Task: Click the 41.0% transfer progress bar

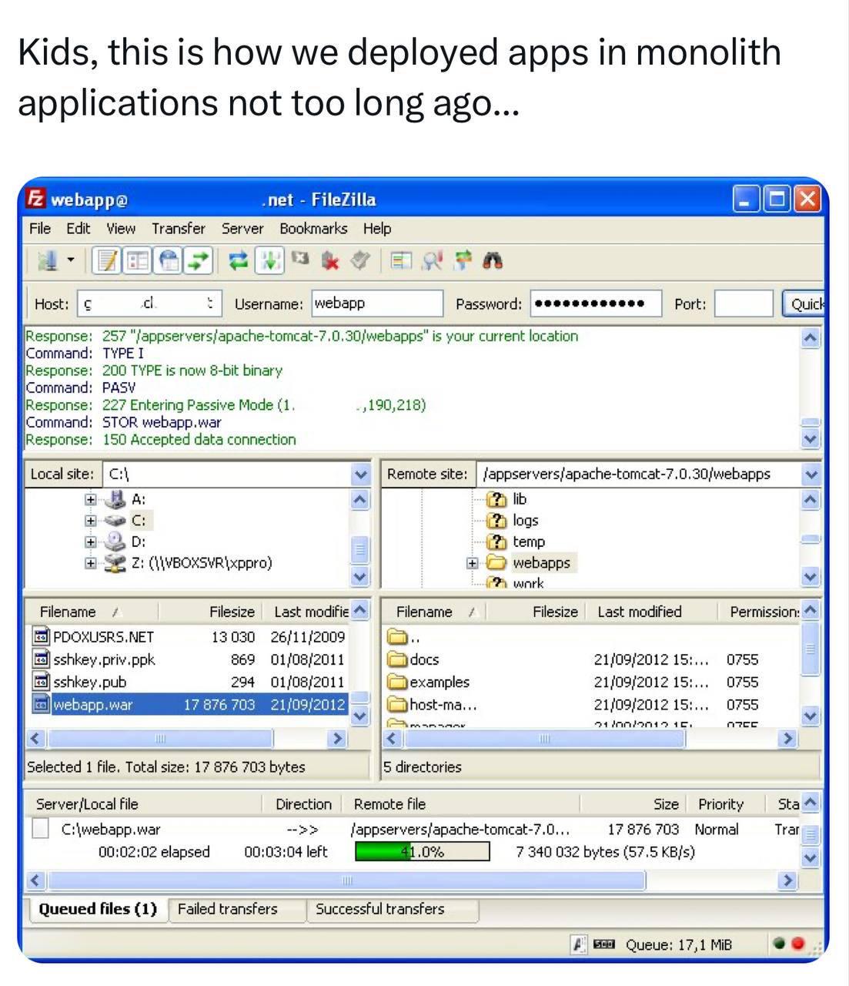Action: 422,852
